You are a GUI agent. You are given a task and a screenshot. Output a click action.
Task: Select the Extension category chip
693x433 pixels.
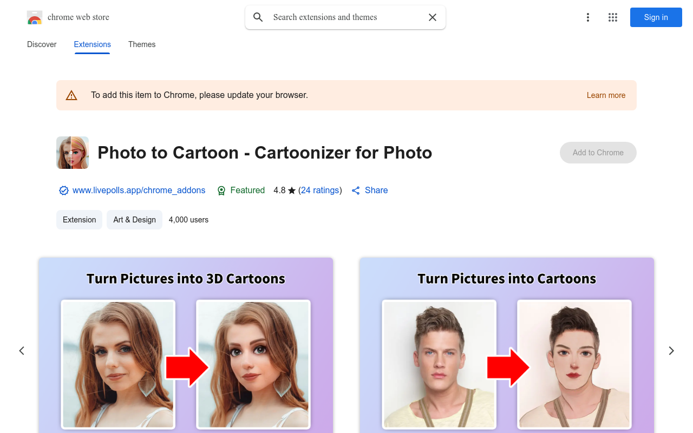(79, 220)
